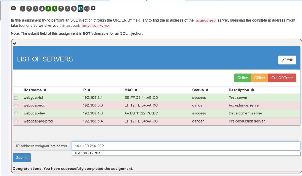Click MAC cell AA:BB:11:22:CC:DD

(x=141, y=113)
